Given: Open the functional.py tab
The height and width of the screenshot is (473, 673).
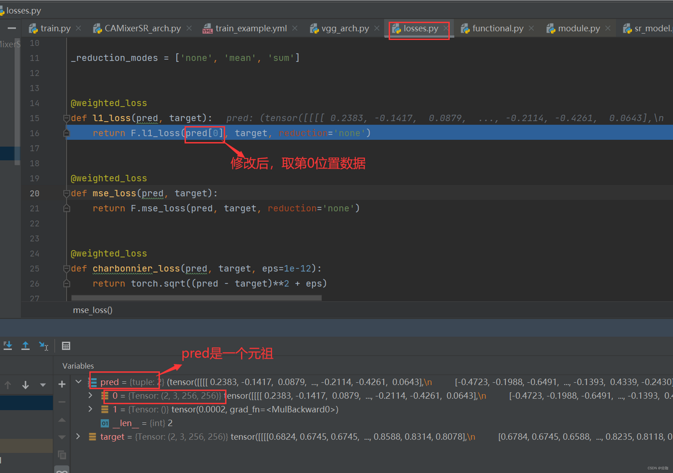Looking at the screenshot, I should (x=492, y=28).
